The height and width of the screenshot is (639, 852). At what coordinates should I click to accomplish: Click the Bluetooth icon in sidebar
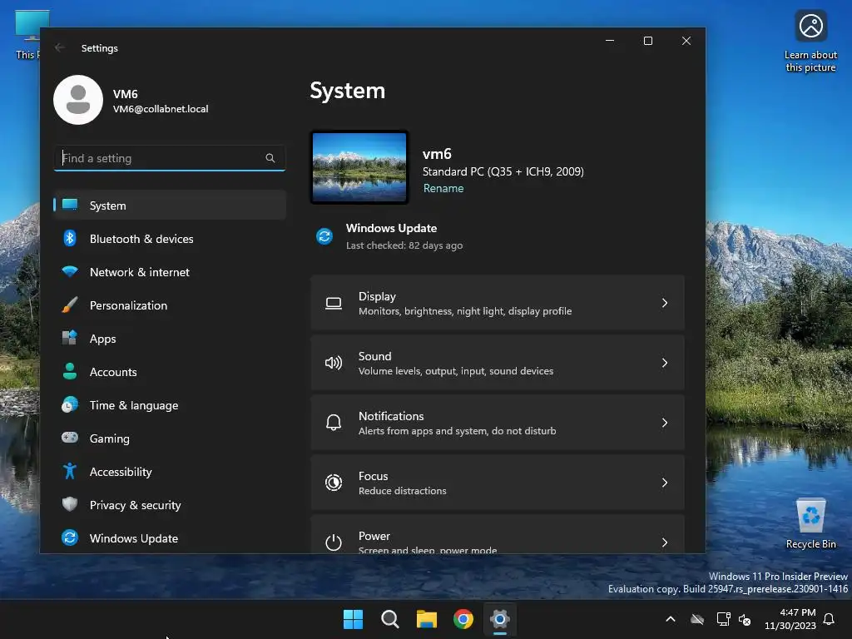[70, 238]
